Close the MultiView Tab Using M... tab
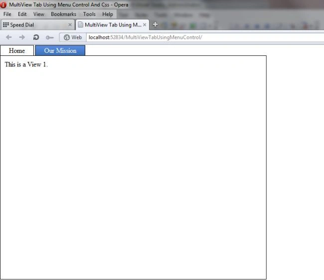This screenshot has height=280, width=324. point(145,25)
